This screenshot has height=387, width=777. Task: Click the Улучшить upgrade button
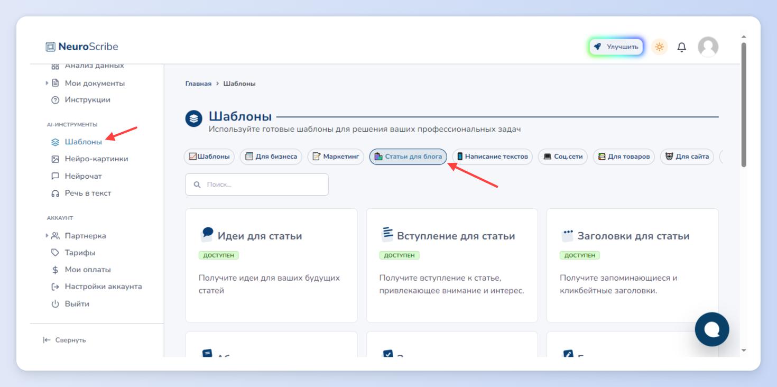(x=616, y=47)
